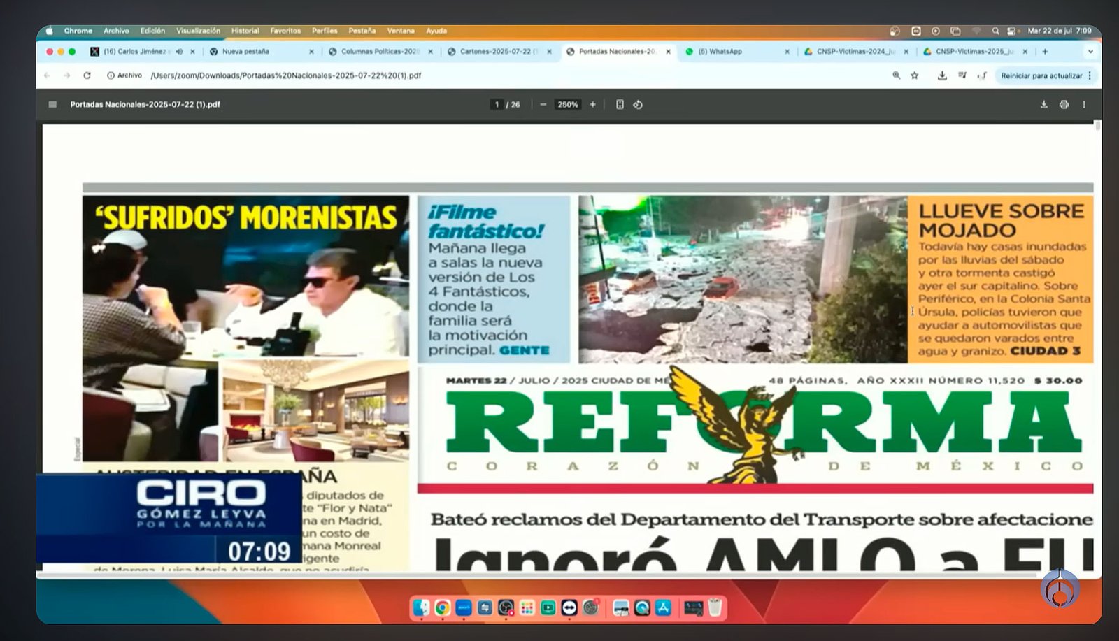Click the menu bar date and time
The height and width of the screenshot is (641, 1119).
pos(1059,31)
